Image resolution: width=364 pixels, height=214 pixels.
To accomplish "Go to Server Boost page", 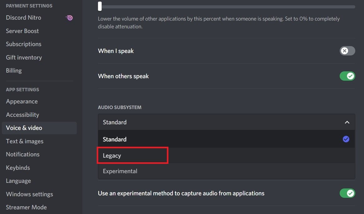I will [x=22, y=31].
